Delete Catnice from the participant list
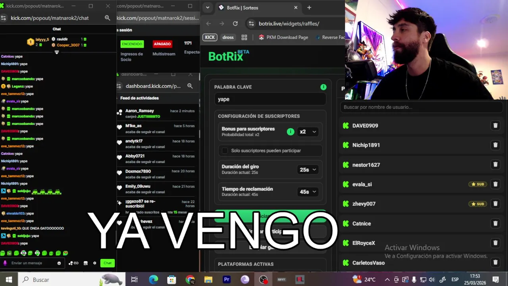 [495, 223]
